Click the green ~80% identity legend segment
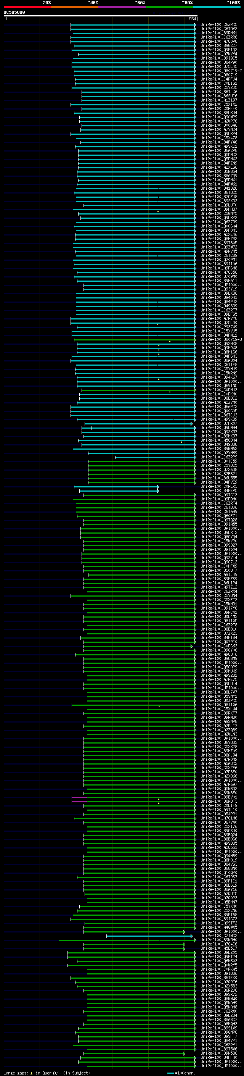Viewport: 244px width, 1076px height. point(169,7)
